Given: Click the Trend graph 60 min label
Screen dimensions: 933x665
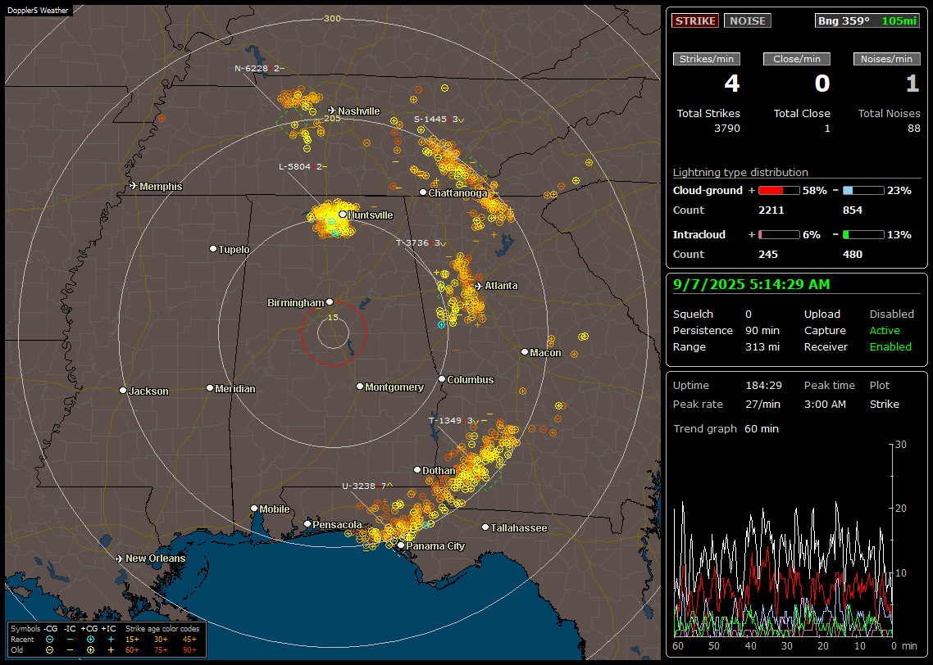Looking at the screenshot, I should click(726, 429).
